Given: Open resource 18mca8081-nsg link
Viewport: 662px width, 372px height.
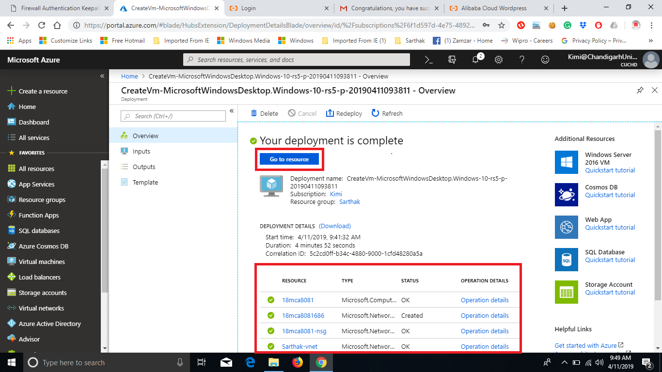Looking at the screenshot, I should tap(304, 331).
